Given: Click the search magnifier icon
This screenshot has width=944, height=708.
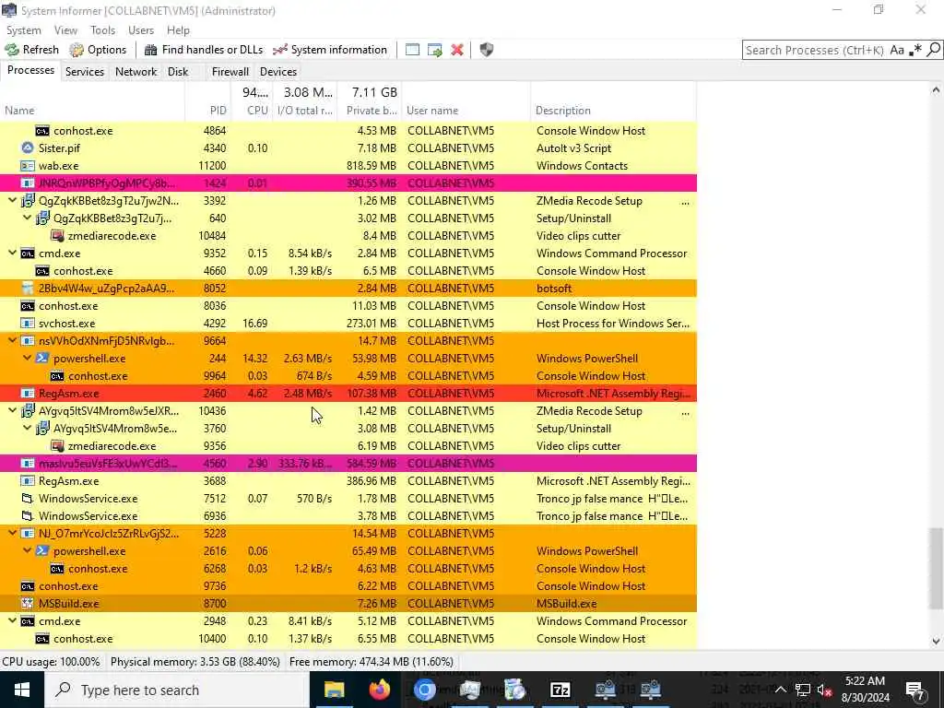Looking at the screenshot, I should point(933,50).
